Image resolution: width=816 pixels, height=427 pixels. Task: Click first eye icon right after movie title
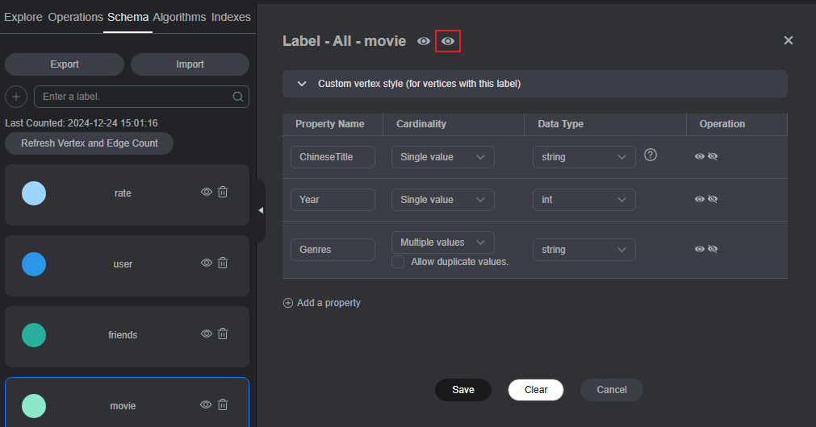point(424,41)
